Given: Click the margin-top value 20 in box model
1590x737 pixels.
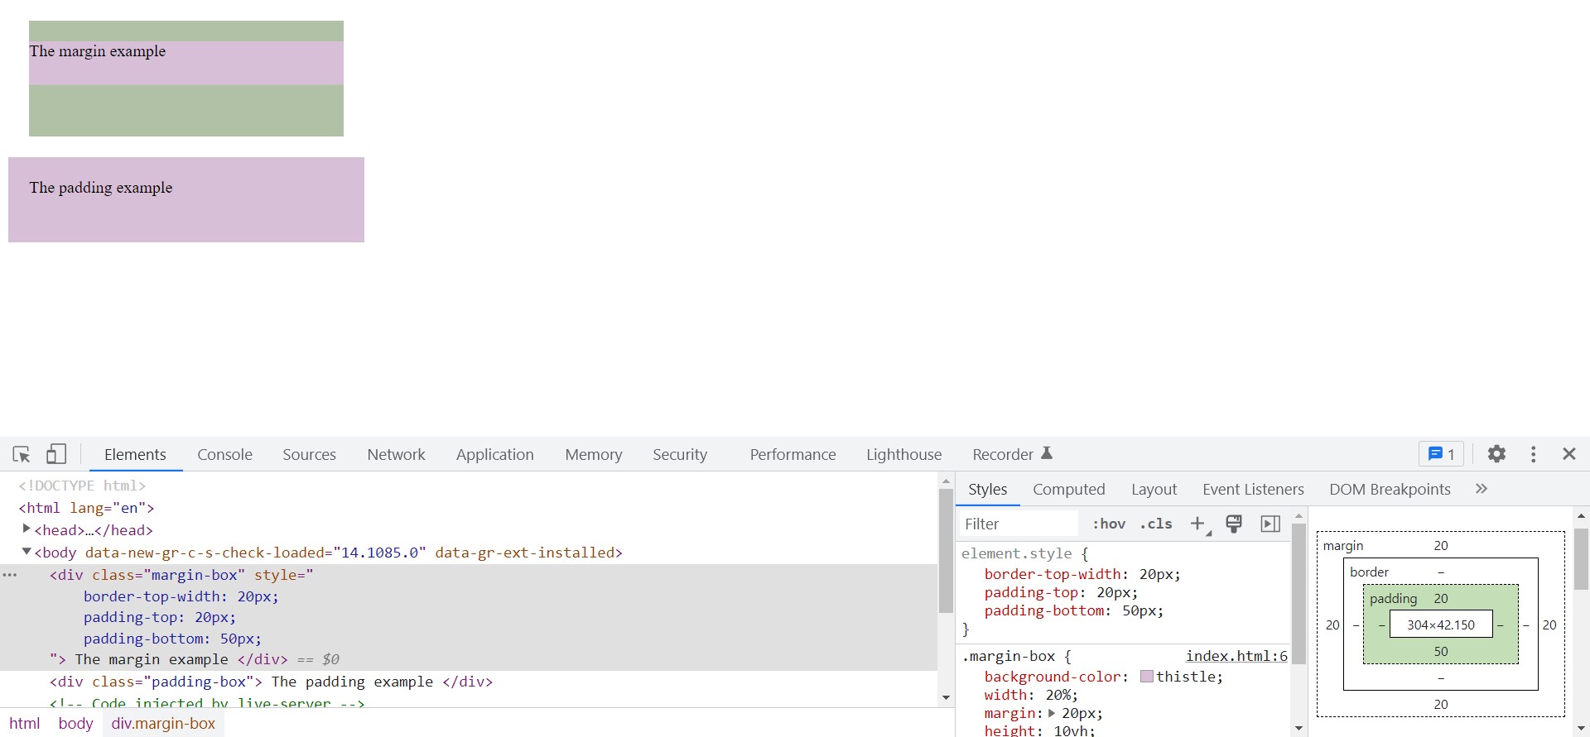Looking at the screenshot, I should [x=1441, y=545].
